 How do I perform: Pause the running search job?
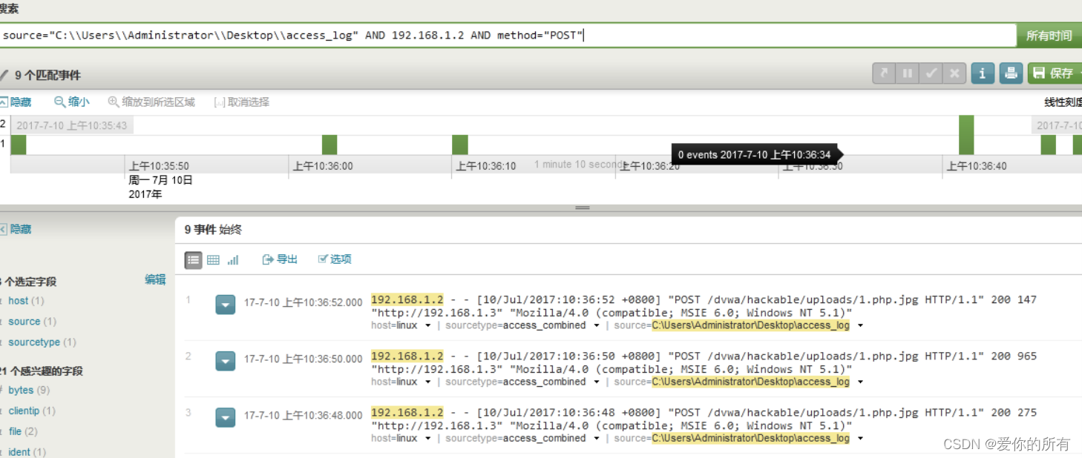click(x=907, y=73)
